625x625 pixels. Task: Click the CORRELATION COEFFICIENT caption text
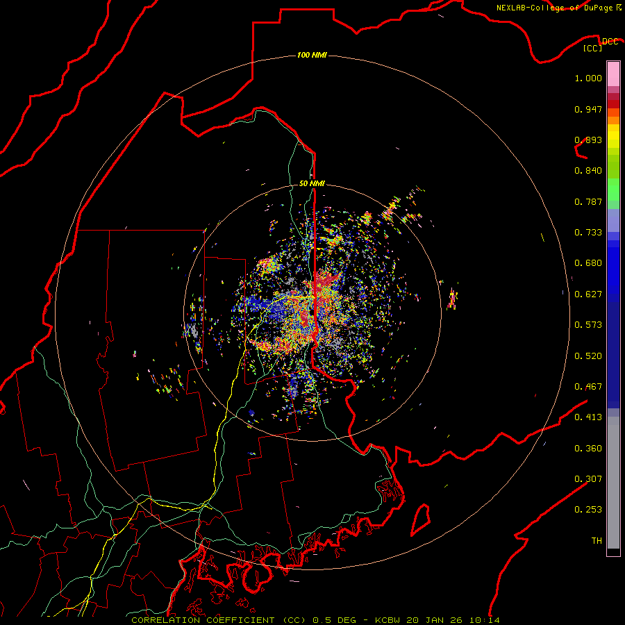tap(203, 620)
